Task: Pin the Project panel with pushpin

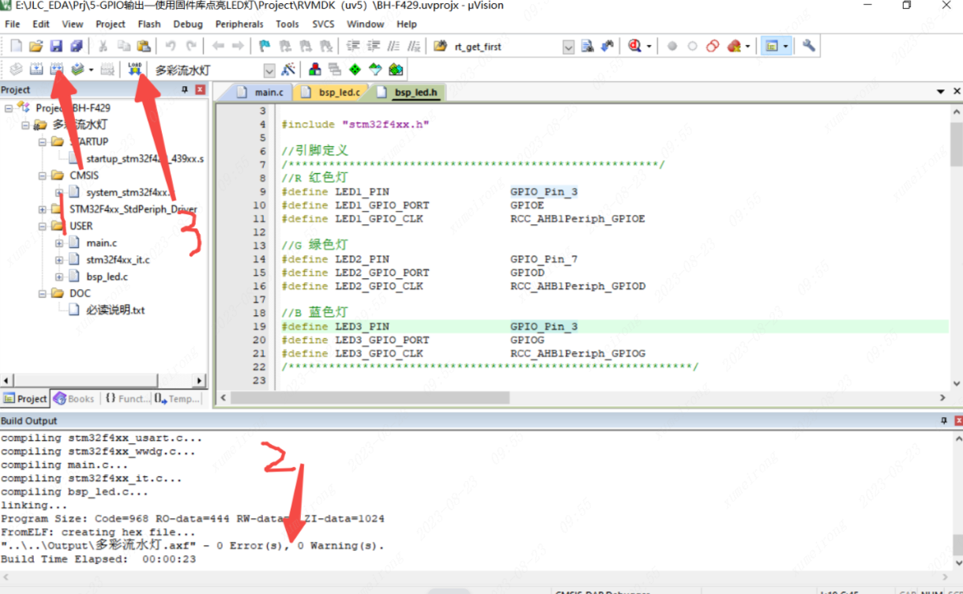Action: pyautogui.click(x=185, y=90)
